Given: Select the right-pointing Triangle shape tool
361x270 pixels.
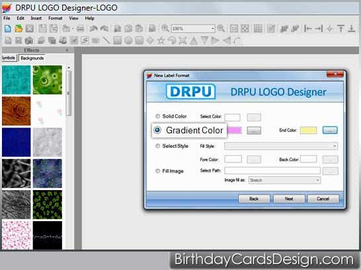Looking at the screenshot, I should coord(216,40).
